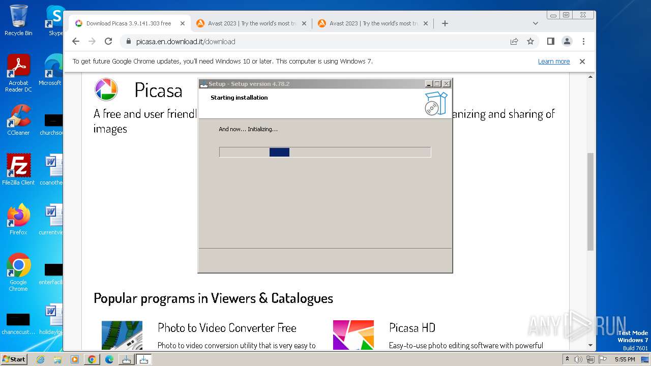Click Photo to Video Converter Free link
The height and width of the screenshot is (366, 651).
(227, 328)
